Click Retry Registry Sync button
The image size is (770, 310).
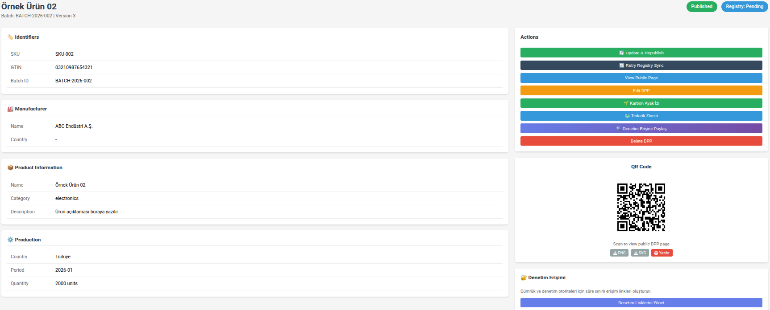click(x=641, y=65)
